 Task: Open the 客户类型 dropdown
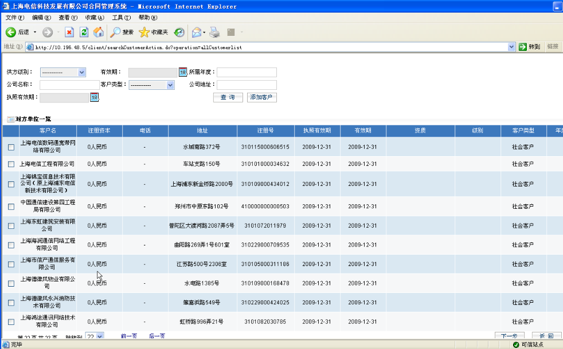coord(151,85)
